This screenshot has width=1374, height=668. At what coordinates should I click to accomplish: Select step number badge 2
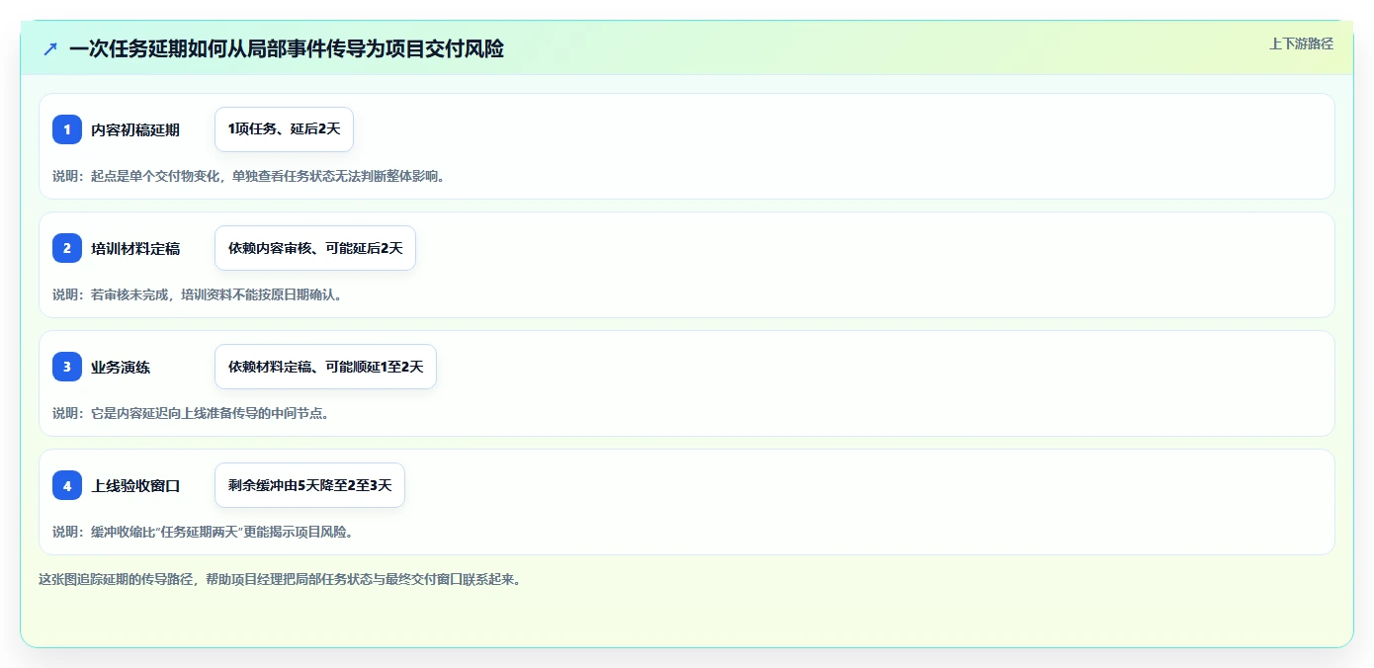point(67,248)
